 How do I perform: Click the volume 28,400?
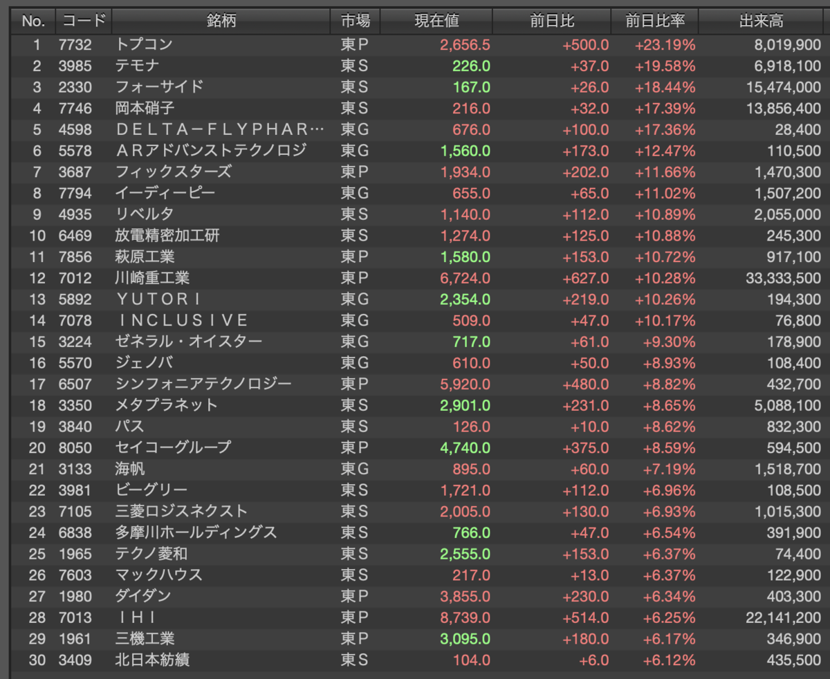coord(799,130)
